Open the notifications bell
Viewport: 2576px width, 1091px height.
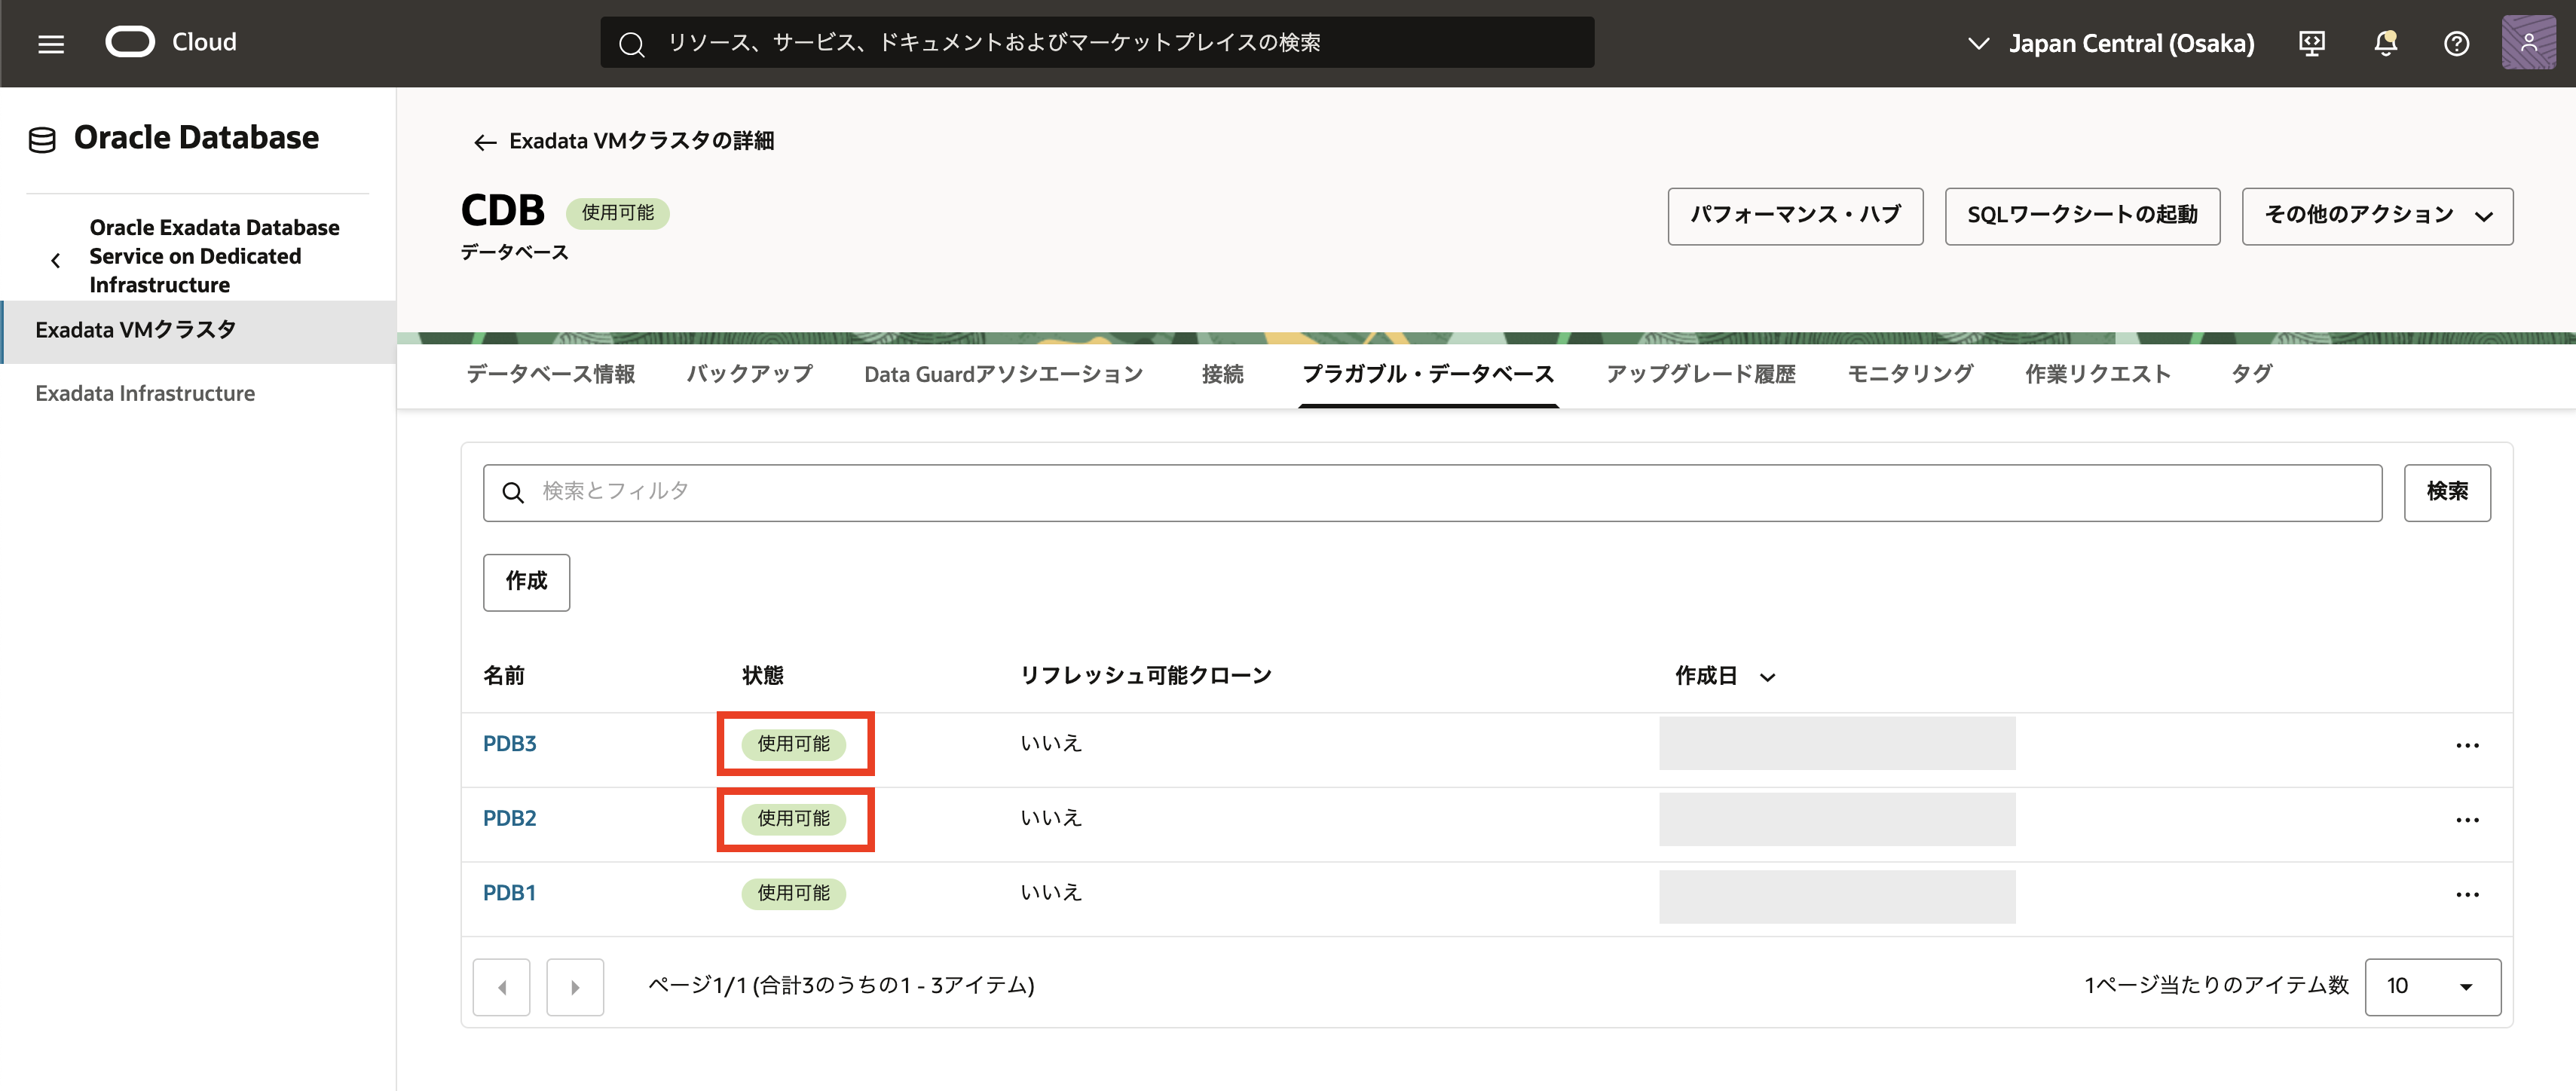click(2385, 43)
